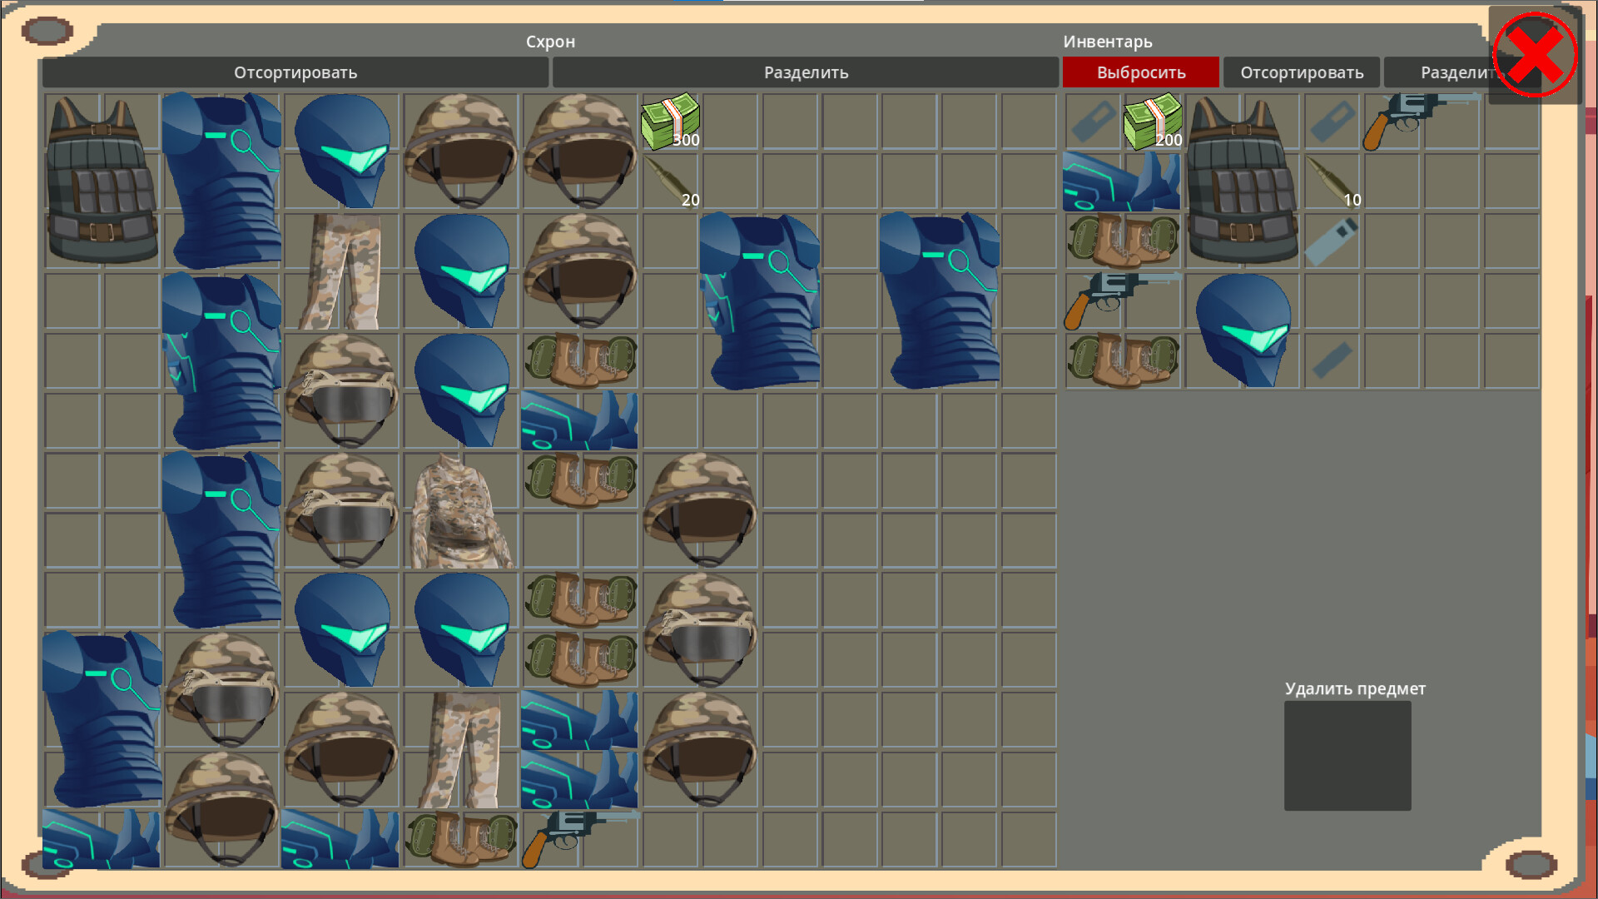The height and width of the screenshot is (899, 1598).
Task: Switch to the Инвентарь section header
Action: point(1107,41)
